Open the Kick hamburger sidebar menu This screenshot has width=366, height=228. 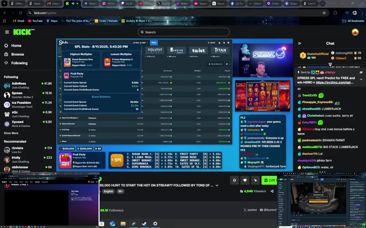[7, 32]
